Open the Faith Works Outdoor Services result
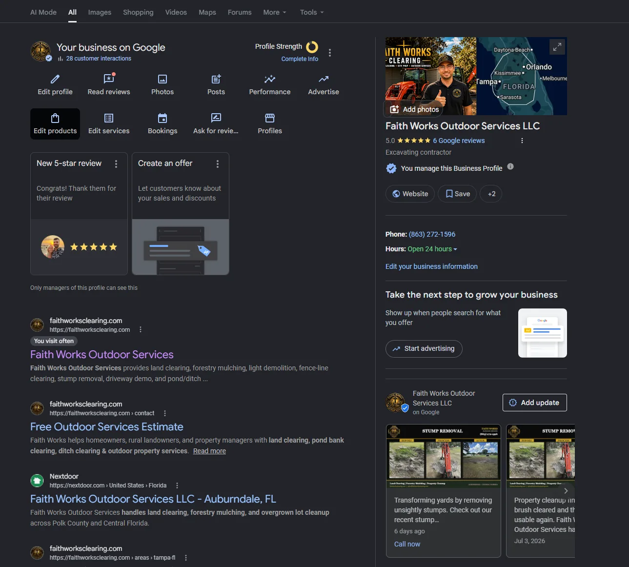The width and height of the screenshot is (629, 567). click(x=102, y=355)
